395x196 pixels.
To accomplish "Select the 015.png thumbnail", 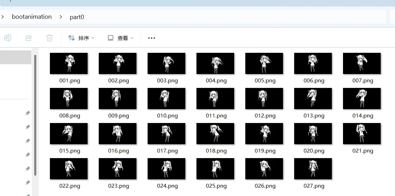I will click(69, 133).
